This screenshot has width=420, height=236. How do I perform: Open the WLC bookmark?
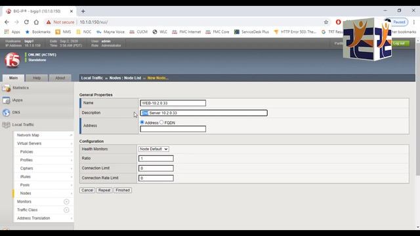point(160,32)
